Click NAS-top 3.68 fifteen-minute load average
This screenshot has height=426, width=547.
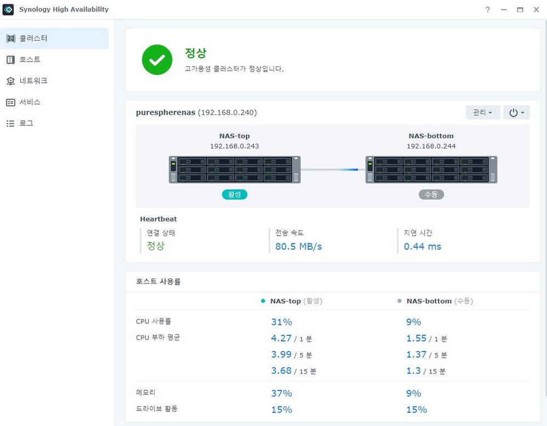[x=281, y=370]
